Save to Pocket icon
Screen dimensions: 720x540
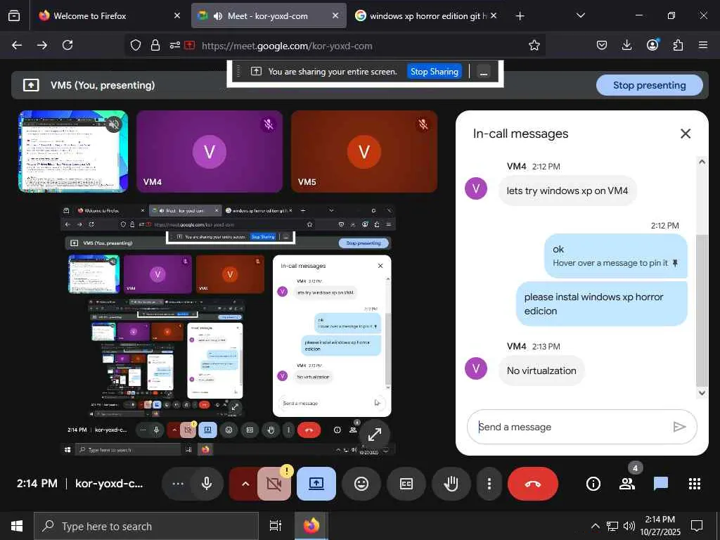click(x=602, y=45)
